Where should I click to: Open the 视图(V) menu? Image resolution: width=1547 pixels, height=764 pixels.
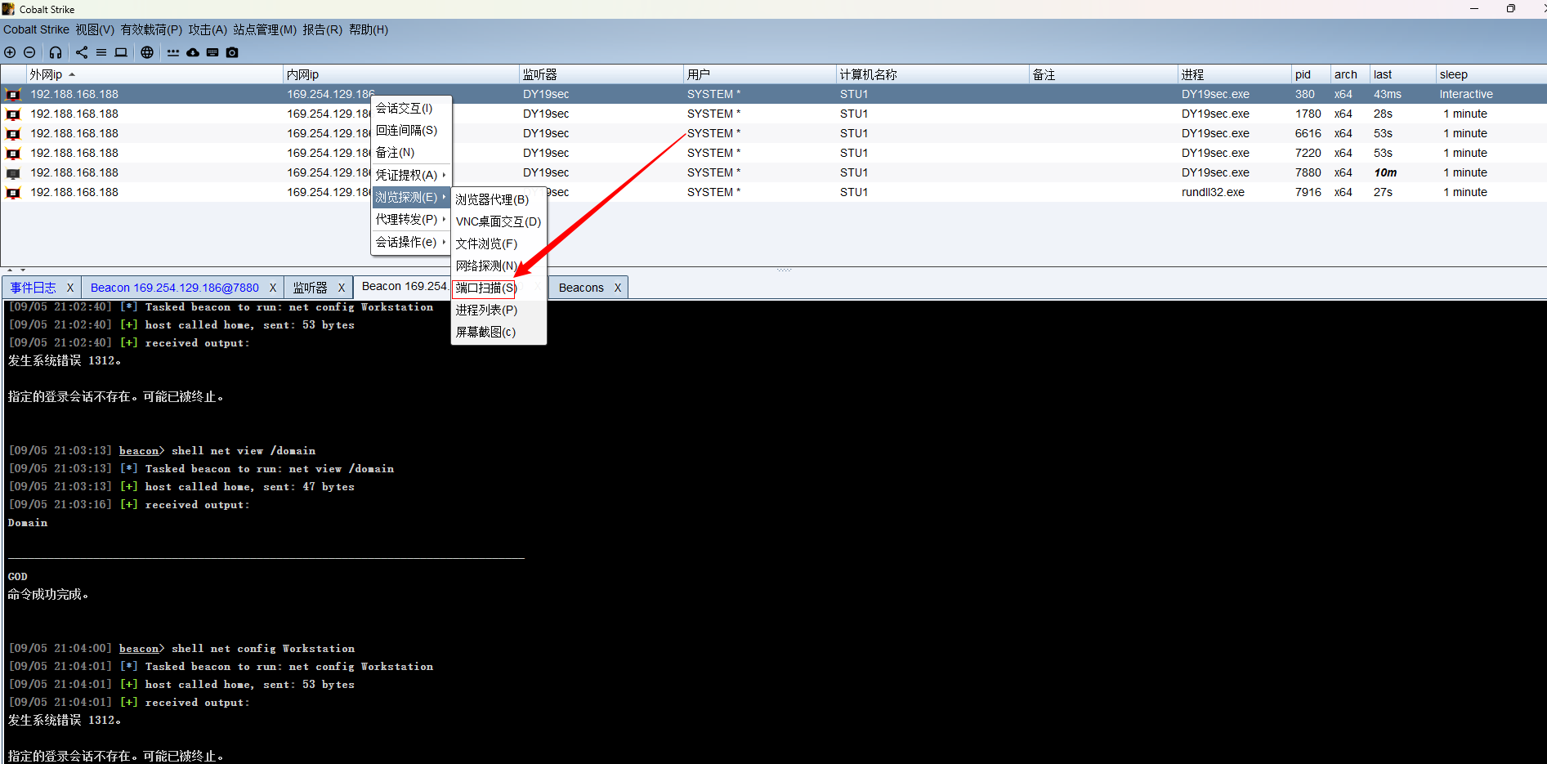coord(95,29)
